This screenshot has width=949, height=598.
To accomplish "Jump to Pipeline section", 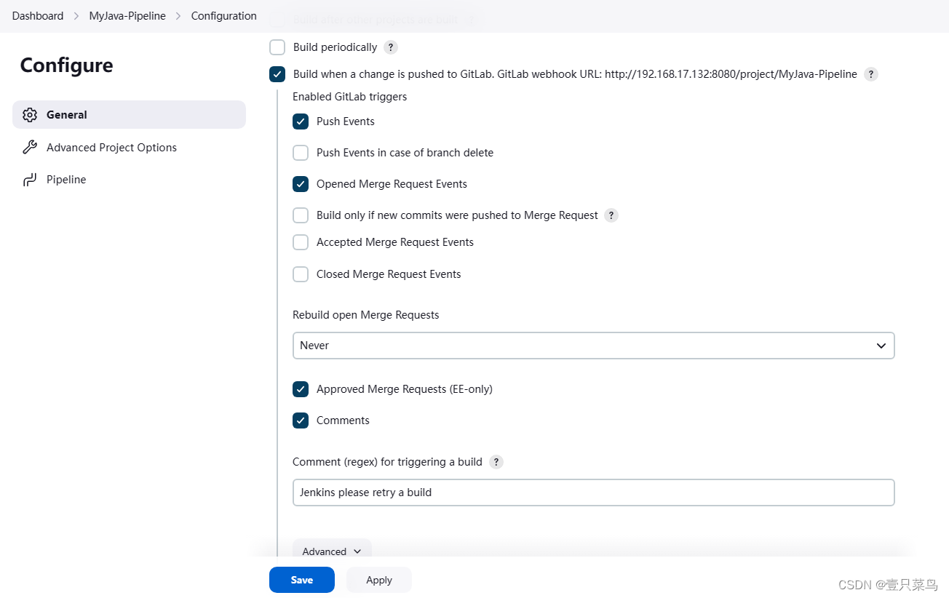I will [x=129, y=180].
